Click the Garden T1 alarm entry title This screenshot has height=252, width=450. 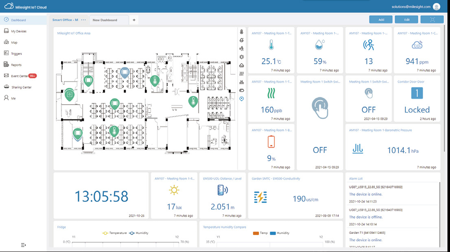coord(367,233)
